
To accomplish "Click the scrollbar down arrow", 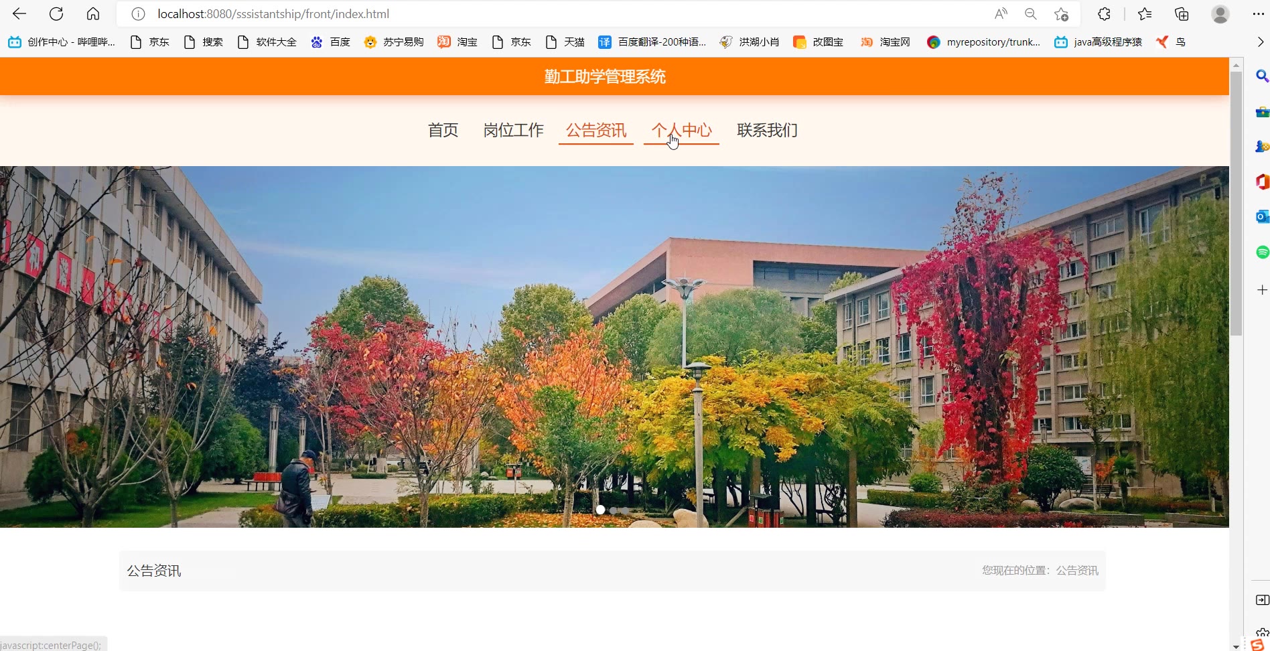I will coord(1237,646).
